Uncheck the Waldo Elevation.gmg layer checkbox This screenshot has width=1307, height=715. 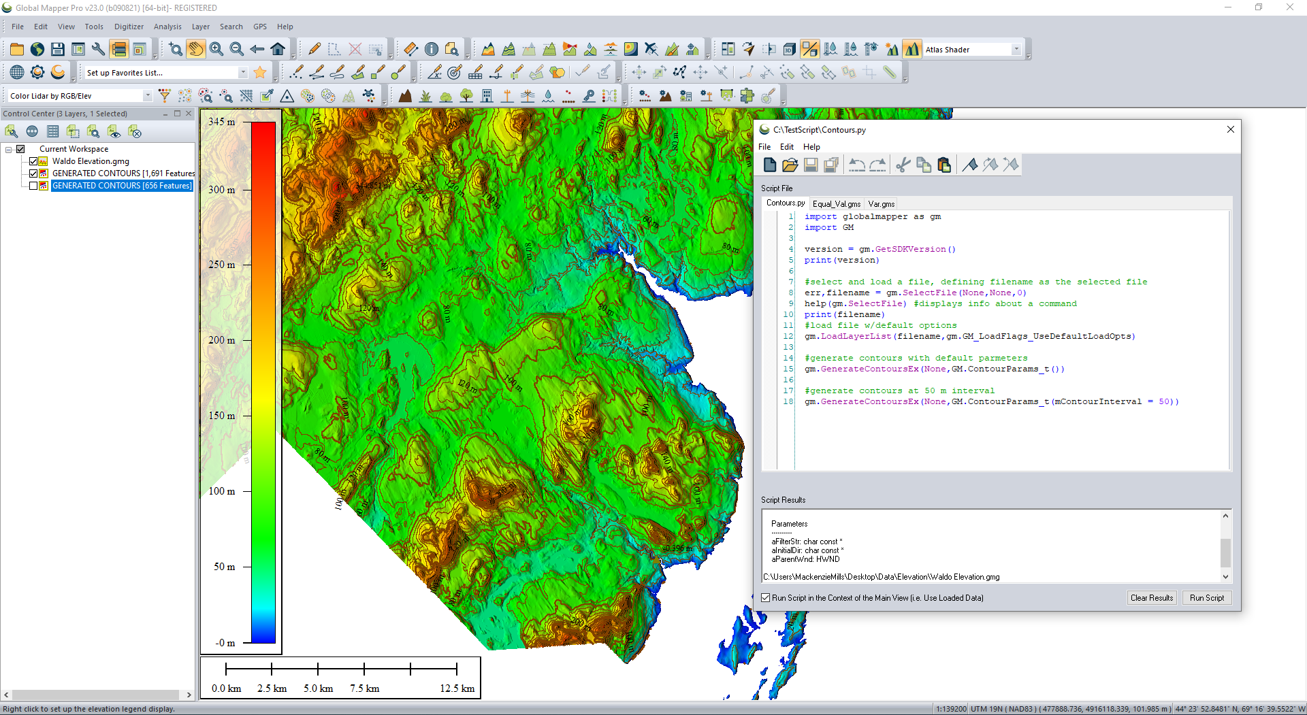pyautogui.click(x=33, y=161)
